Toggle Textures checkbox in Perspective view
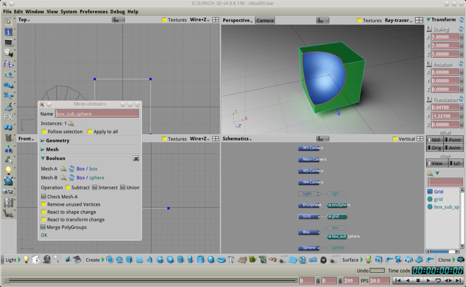The image size is (466, 287). pyautogui.click(x=359, y=20)
